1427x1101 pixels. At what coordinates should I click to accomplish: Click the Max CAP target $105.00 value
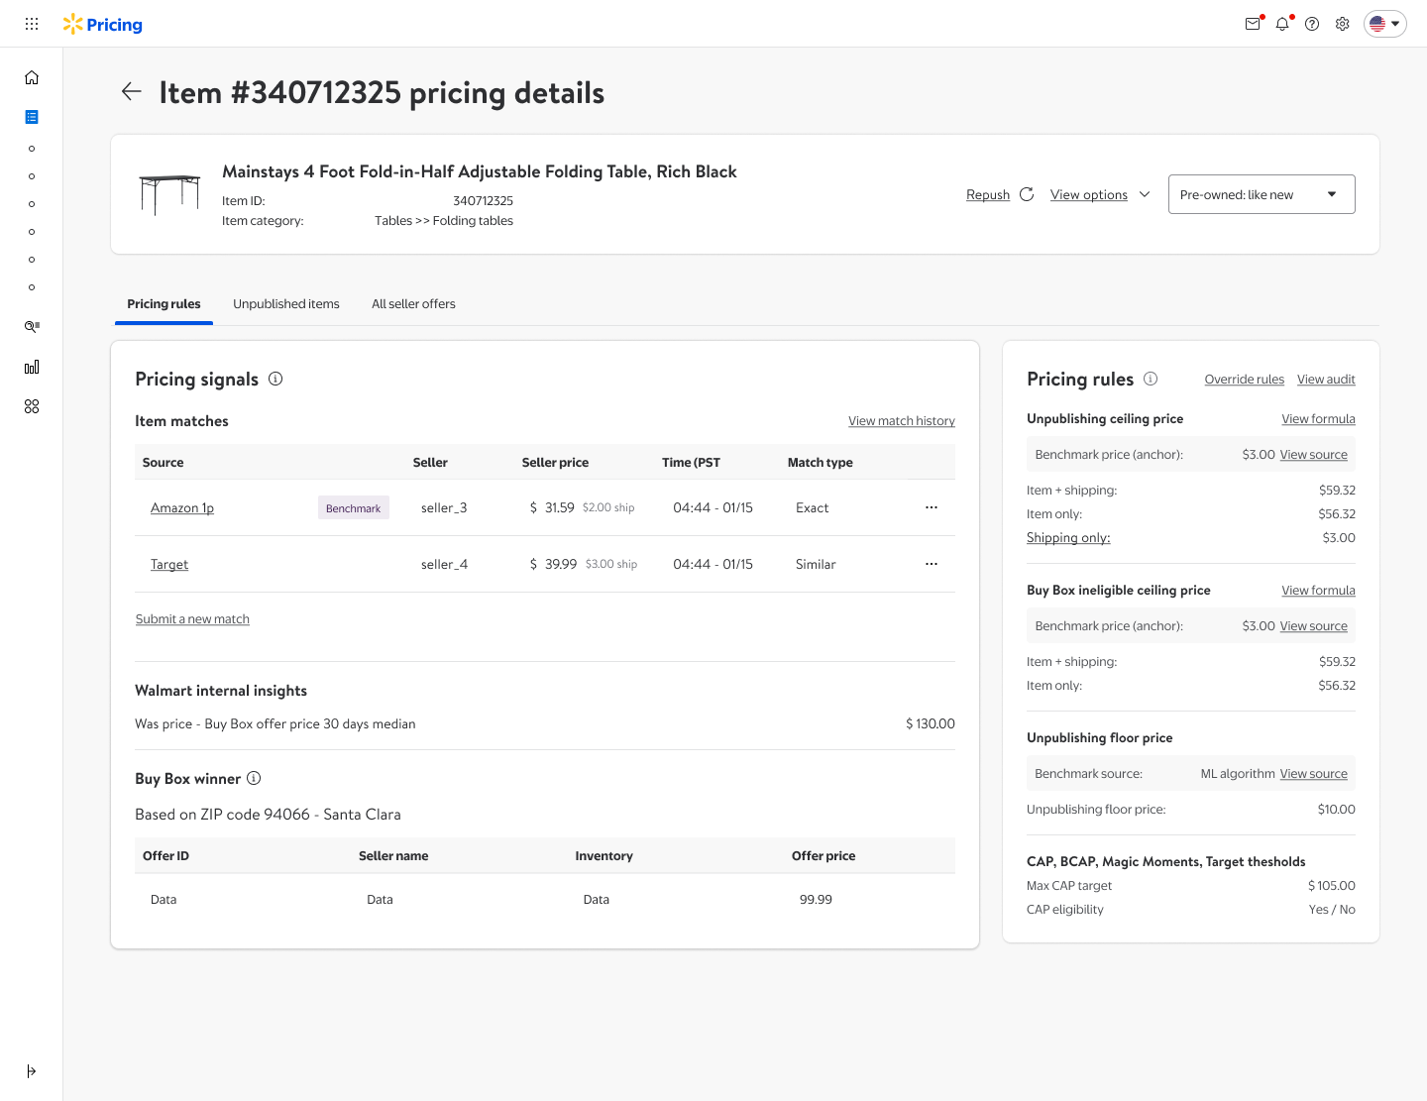coord(1332,886)
